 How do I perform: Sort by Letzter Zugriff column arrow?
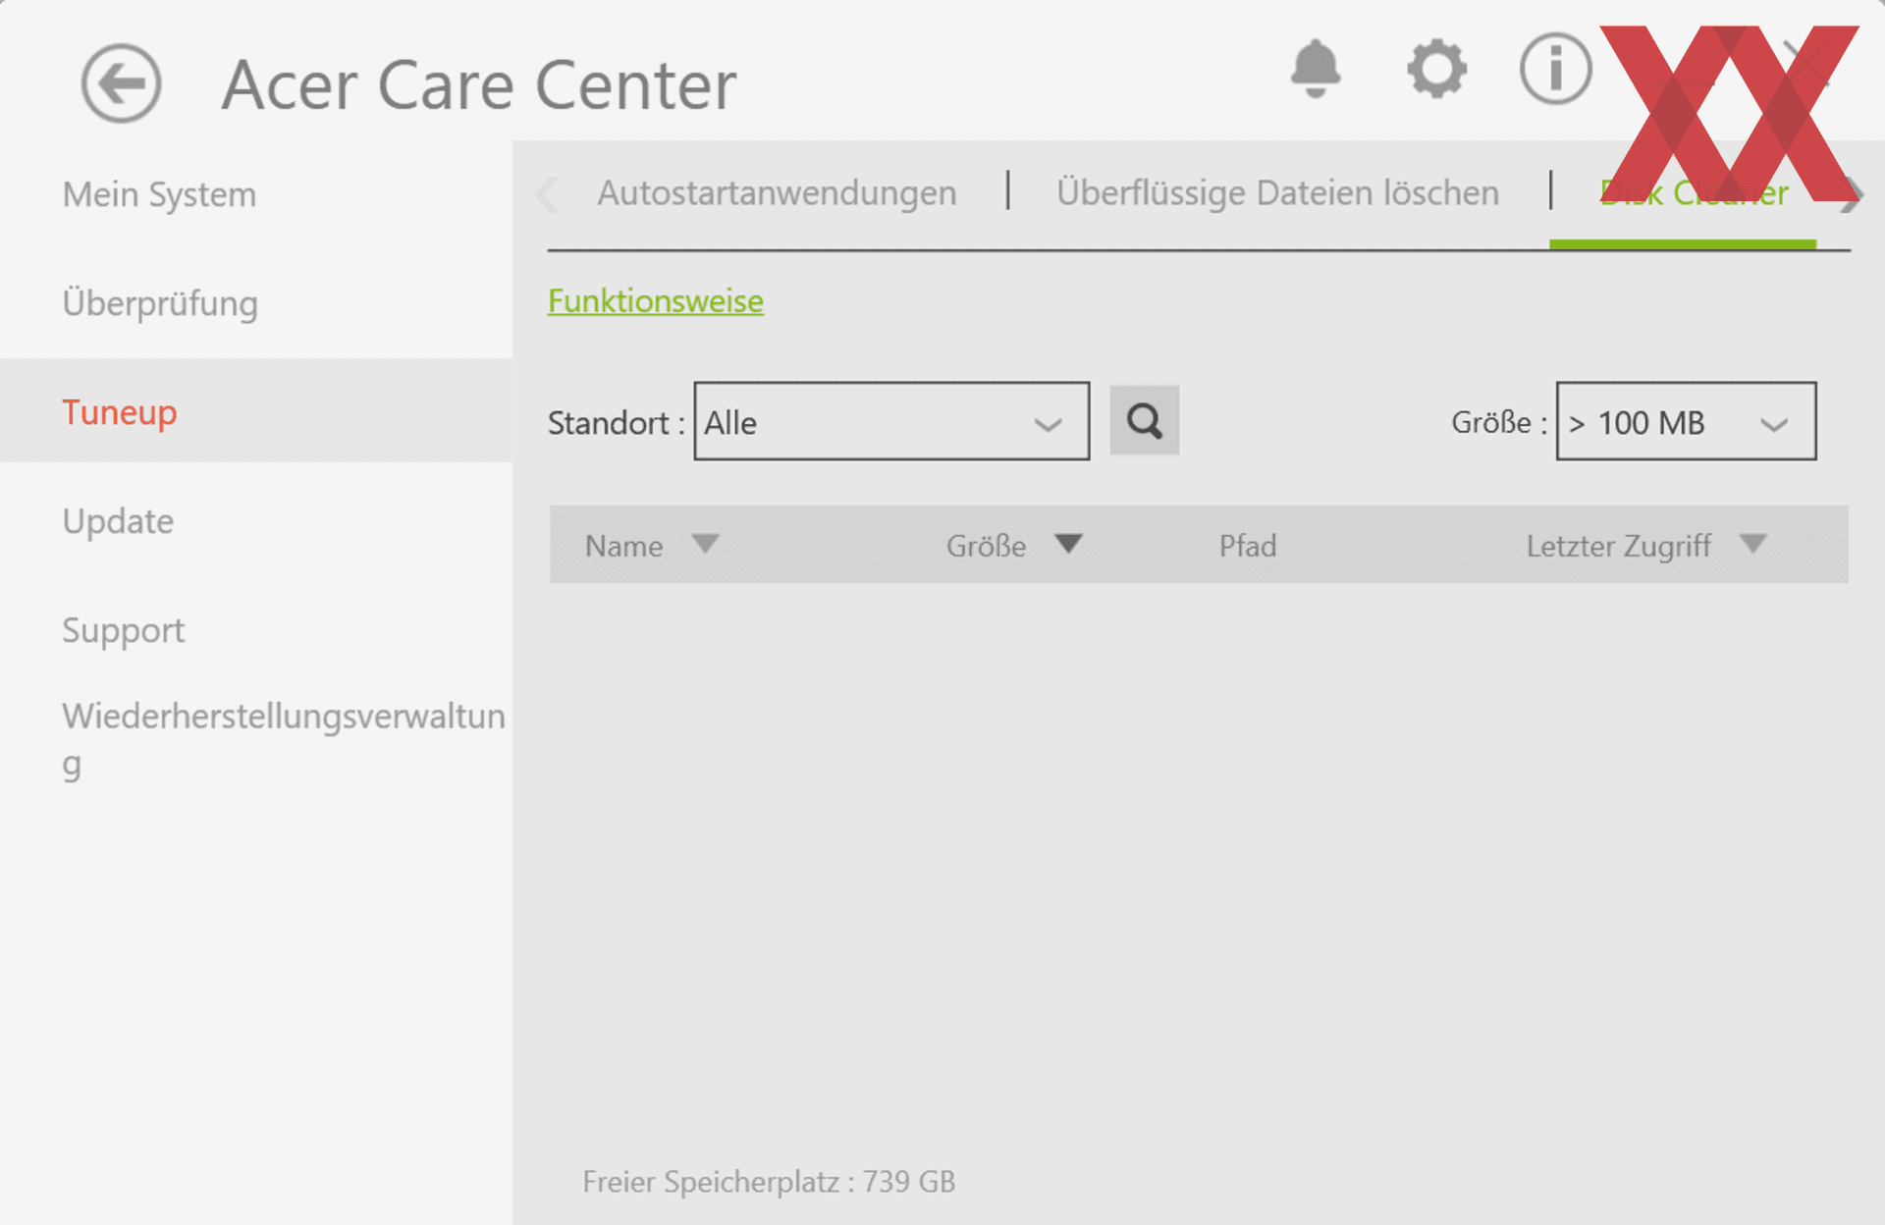(x=1752, y=544)
